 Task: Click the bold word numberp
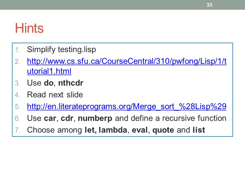(x=95, y=118)
